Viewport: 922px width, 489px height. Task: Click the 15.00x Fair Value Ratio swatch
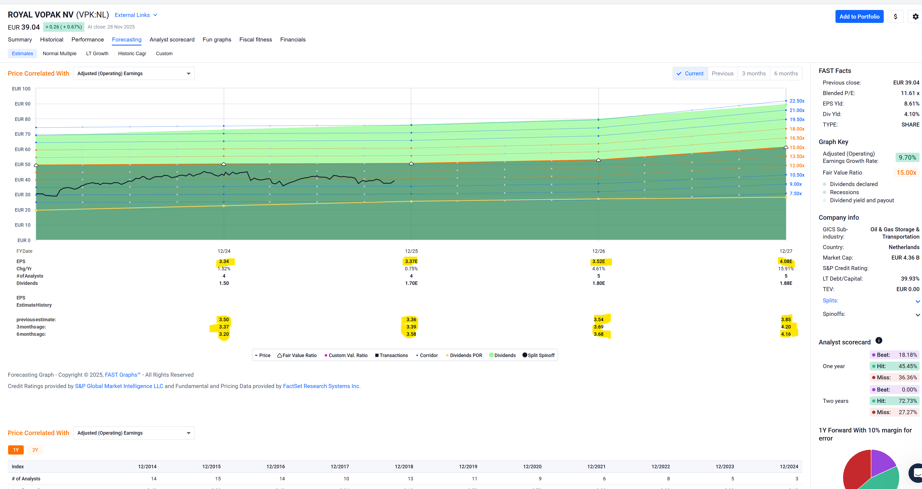[906, 172]
